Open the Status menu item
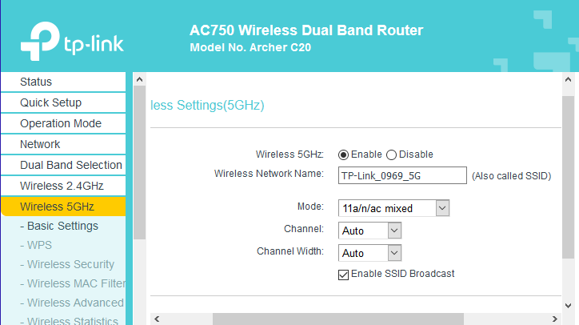579x325 pixels. click(x=62, y=82)
